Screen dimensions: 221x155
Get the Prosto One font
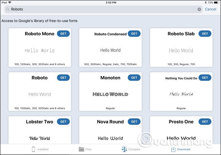pos(205,122)
